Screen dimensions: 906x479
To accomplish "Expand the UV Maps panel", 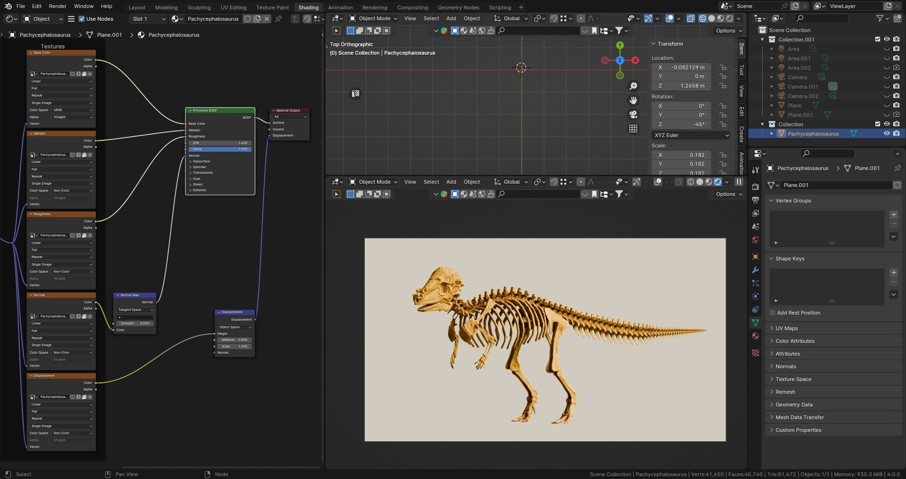I will pos(786,328).
